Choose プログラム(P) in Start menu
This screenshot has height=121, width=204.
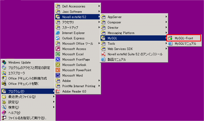(x=28, y=91)
